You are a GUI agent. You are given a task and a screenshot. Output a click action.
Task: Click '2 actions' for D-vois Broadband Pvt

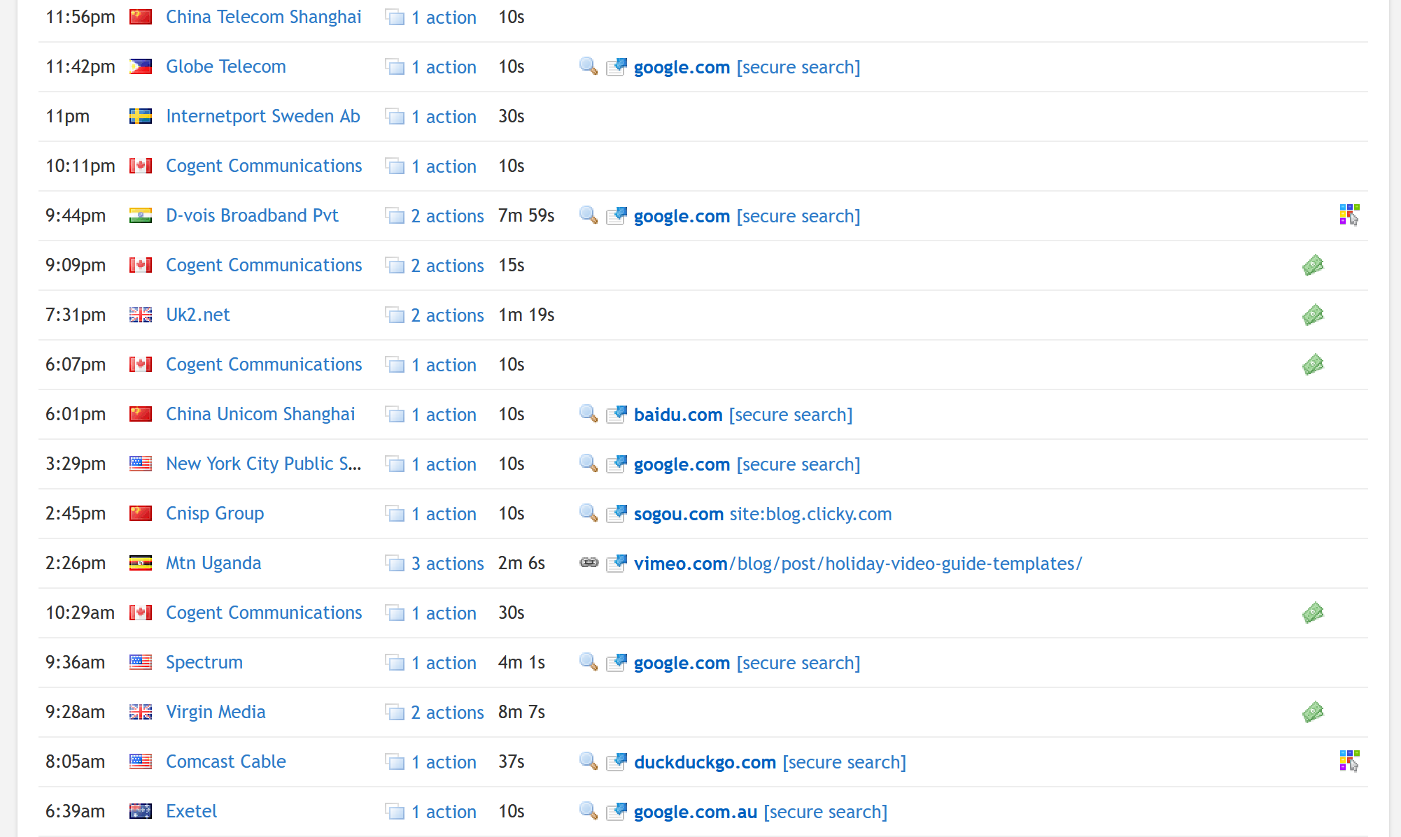pyautogui.click(x=447, y=216)
